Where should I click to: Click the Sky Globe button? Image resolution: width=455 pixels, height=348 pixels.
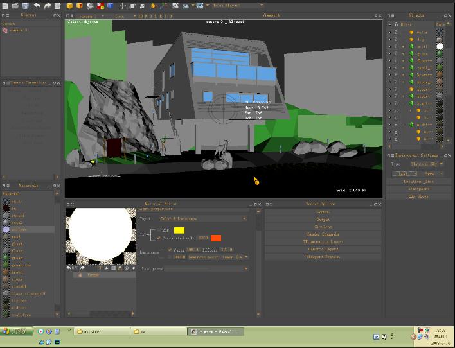(x=418, y=196)
